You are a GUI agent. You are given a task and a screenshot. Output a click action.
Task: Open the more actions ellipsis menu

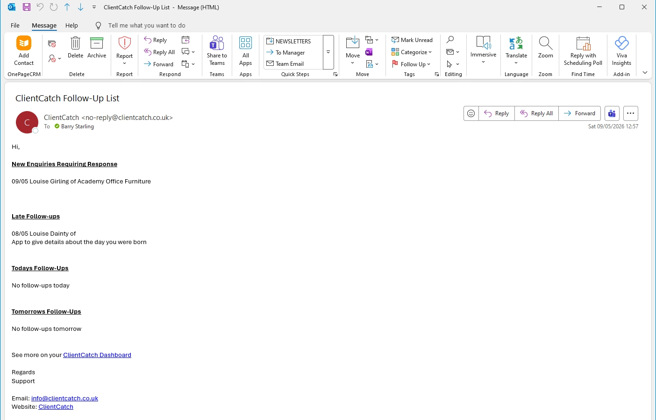click(x=631, y=113)
